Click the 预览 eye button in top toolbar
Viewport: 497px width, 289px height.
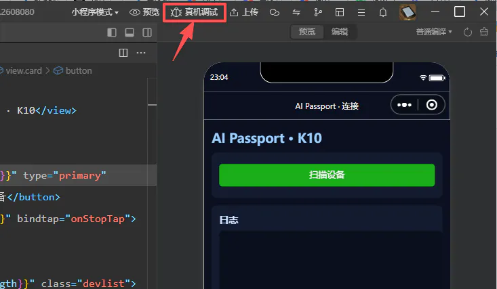click(x=144, y=12)
